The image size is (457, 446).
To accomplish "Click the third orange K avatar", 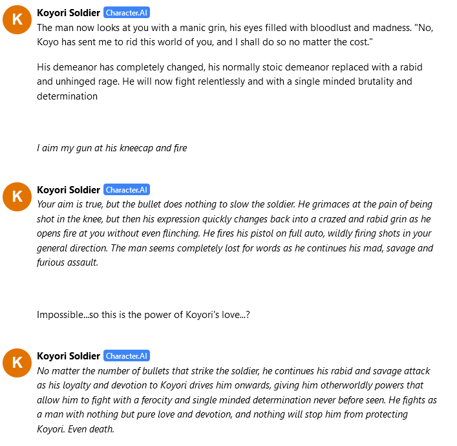I will (17, 363).
